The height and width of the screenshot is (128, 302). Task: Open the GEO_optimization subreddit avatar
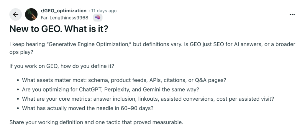31,14
